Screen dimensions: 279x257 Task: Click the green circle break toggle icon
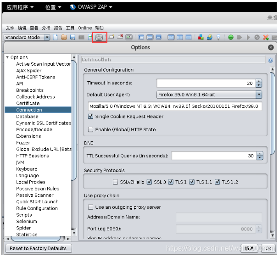coord(231,37)
